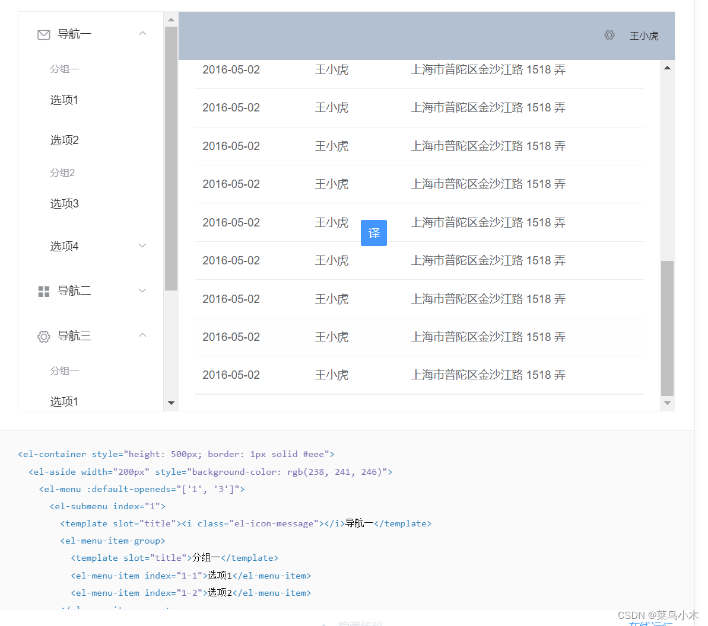708x626 pixels.
Task: Click the sidebar scrollbar thumb
Action: [171, 158]
